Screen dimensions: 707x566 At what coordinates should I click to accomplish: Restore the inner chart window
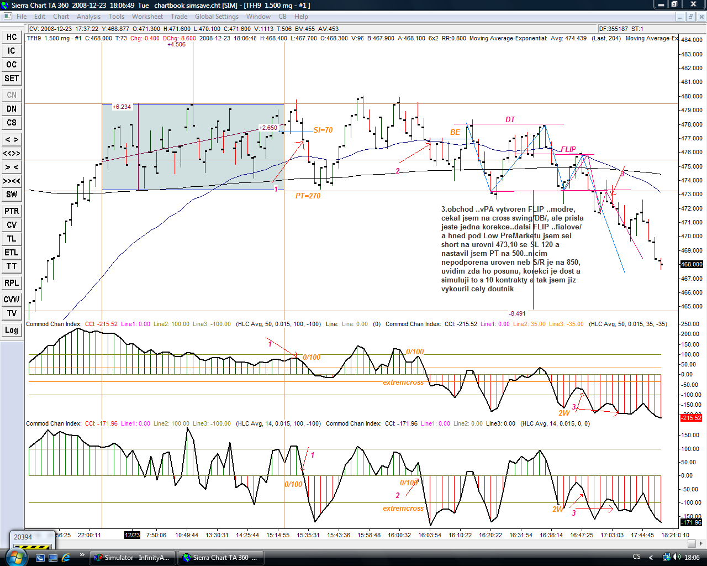[x=690, y=17]
